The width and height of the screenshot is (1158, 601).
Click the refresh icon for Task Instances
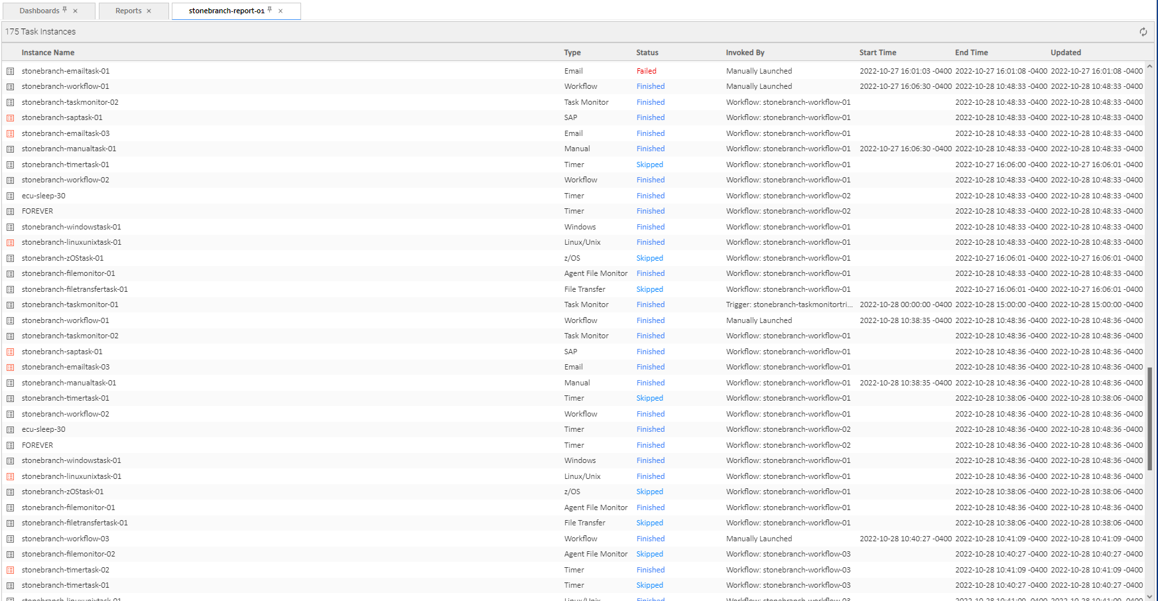click(1143, 32)
